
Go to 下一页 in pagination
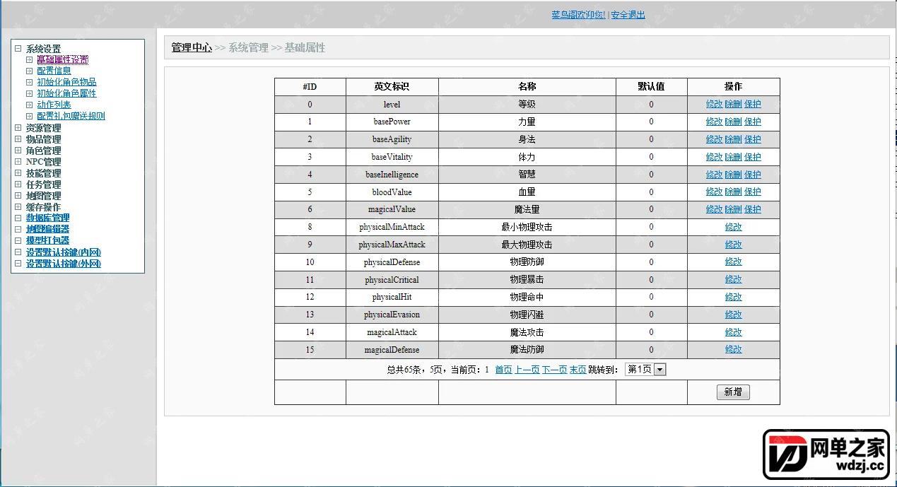[554, 370]
